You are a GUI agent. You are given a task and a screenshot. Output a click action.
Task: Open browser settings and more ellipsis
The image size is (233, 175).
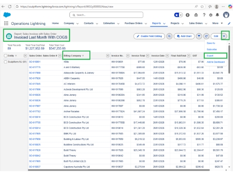pos(223,7)
